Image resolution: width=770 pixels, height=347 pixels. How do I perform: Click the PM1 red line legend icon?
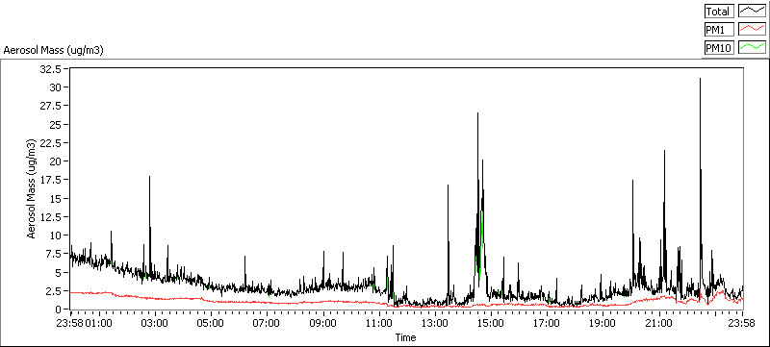[x=752, y=30]
